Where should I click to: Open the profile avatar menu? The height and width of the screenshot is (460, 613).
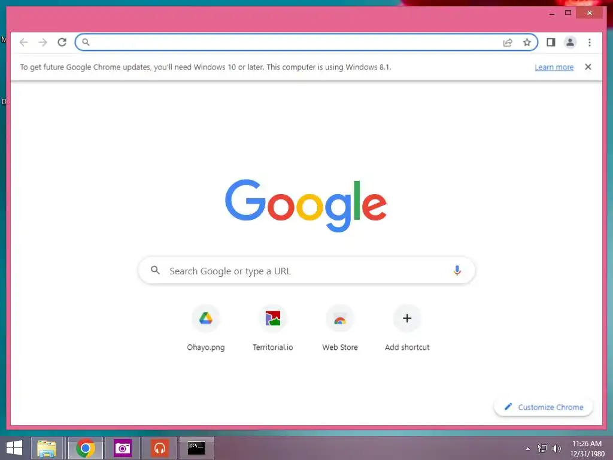[570, 43]
